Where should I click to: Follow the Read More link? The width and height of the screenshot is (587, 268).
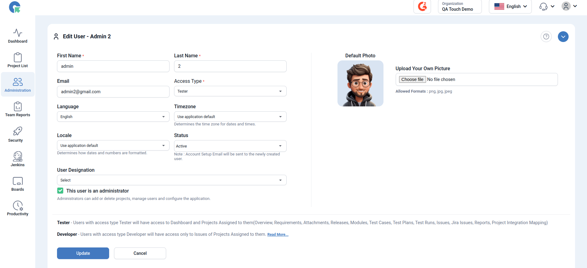pyautogui.click(x=278, y=235)
